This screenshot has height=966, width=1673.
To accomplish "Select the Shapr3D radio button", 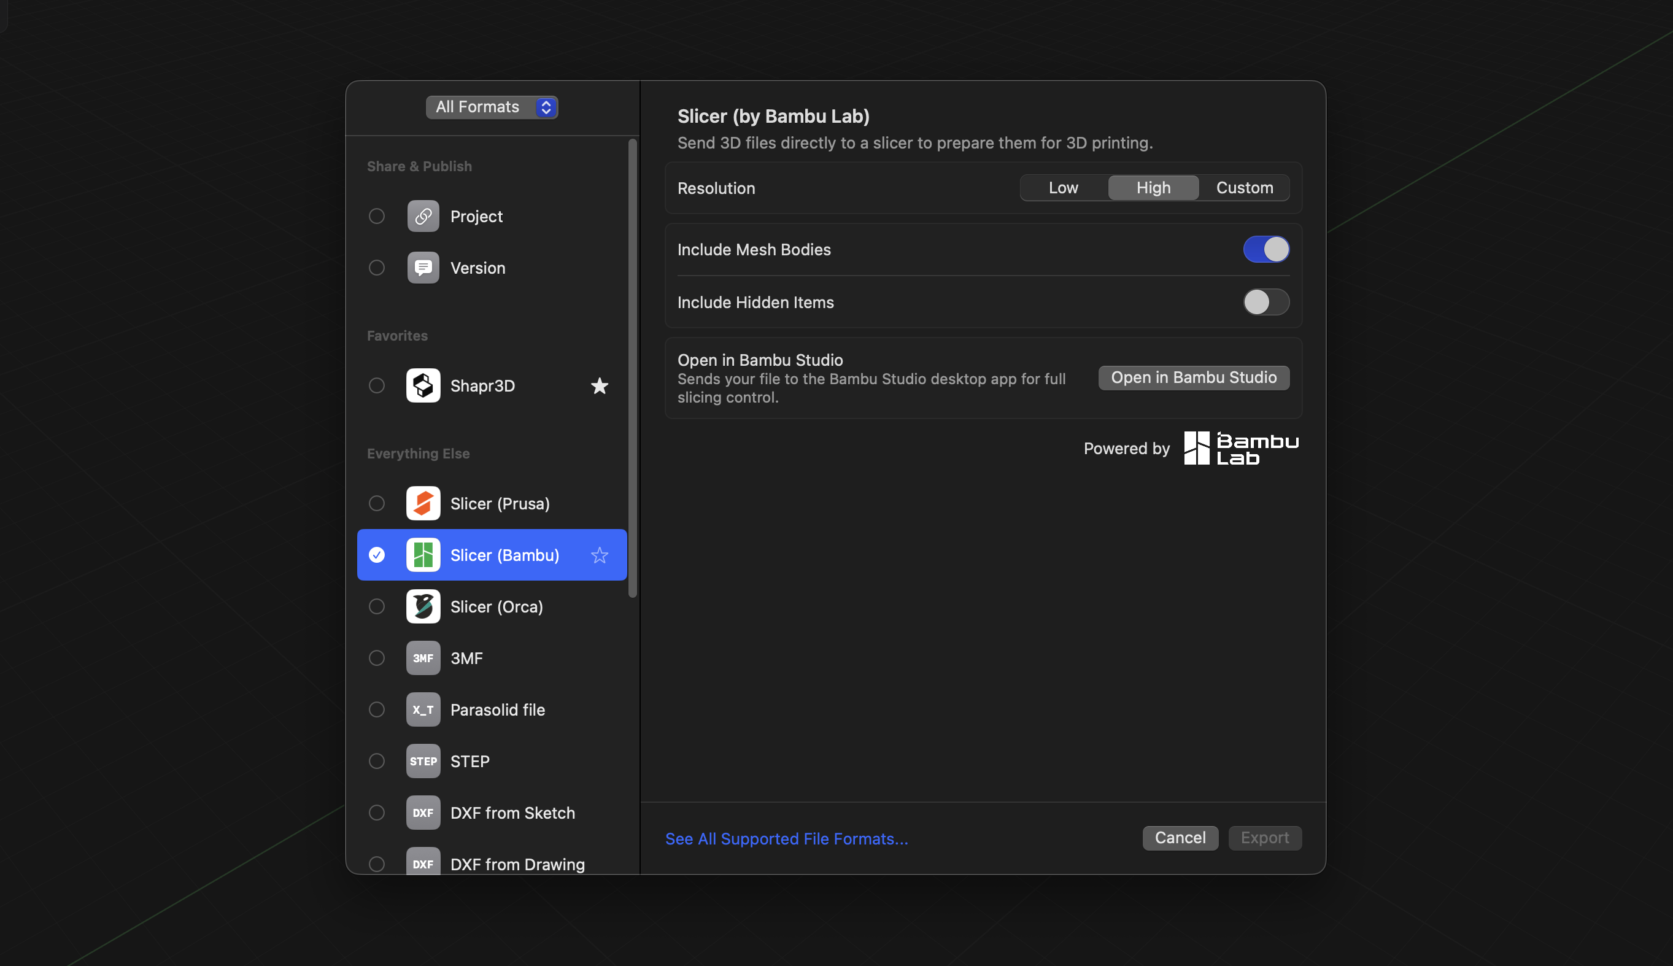I will pos(377,385).
